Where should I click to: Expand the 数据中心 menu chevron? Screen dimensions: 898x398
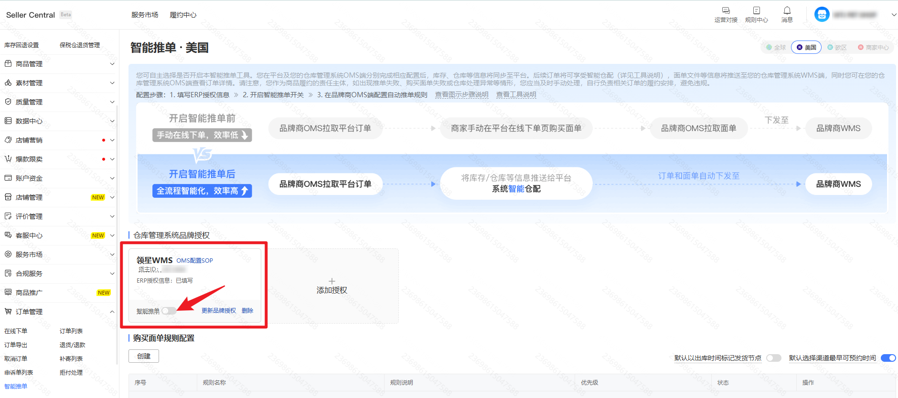tap(112, 121)
